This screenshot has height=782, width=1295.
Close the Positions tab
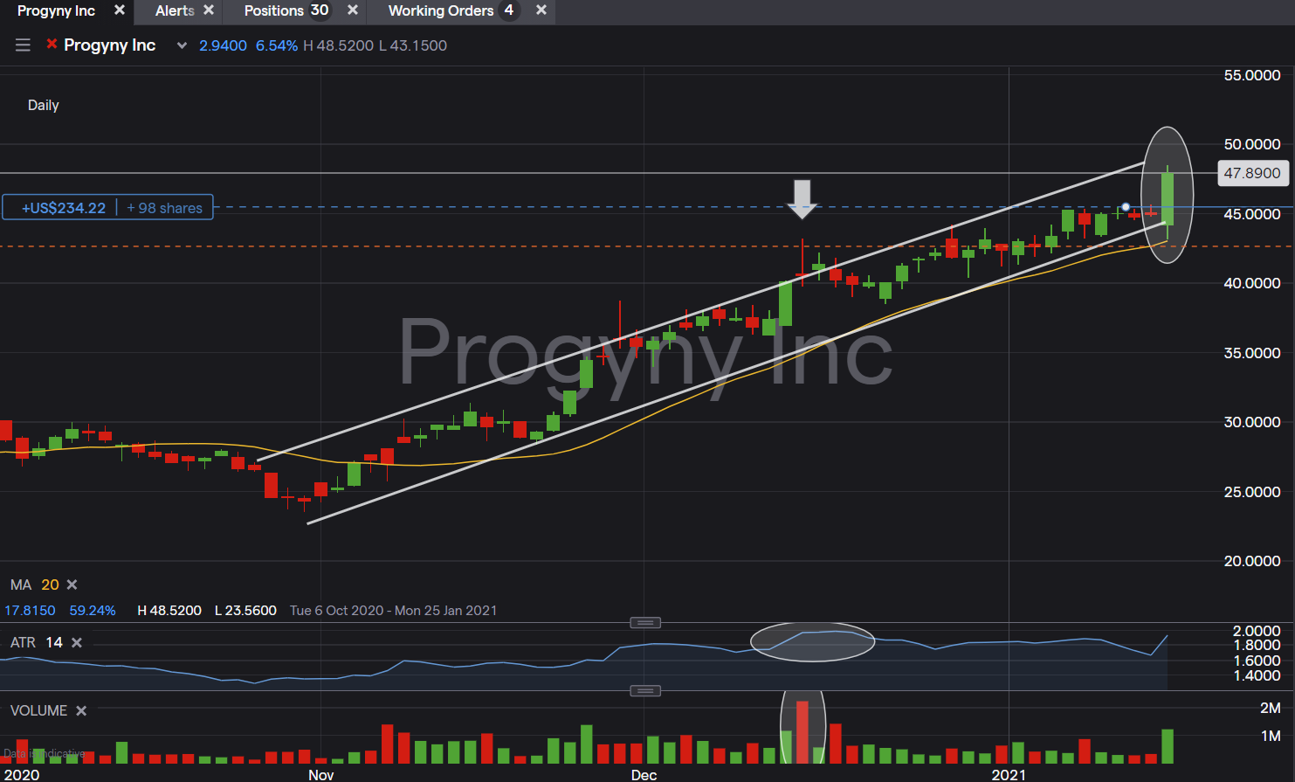pos(353,10)
